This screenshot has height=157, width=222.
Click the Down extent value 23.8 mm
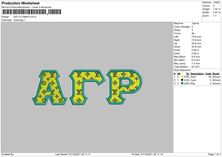[196, 47]
